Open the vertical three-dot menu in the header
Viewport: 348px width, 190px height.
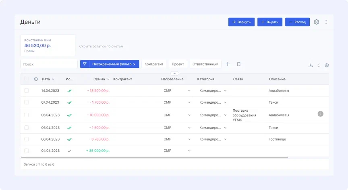click(326, 22)
